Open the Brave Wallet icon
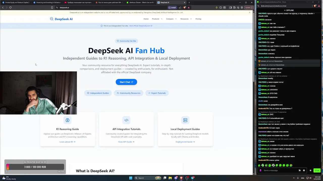Screen dimensions: 323x181 coord(234,8)
